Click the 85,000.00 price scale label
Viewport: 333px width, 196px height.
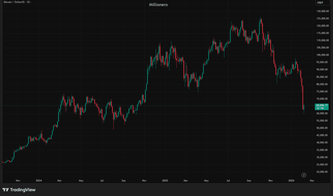[x=322, y=77]
